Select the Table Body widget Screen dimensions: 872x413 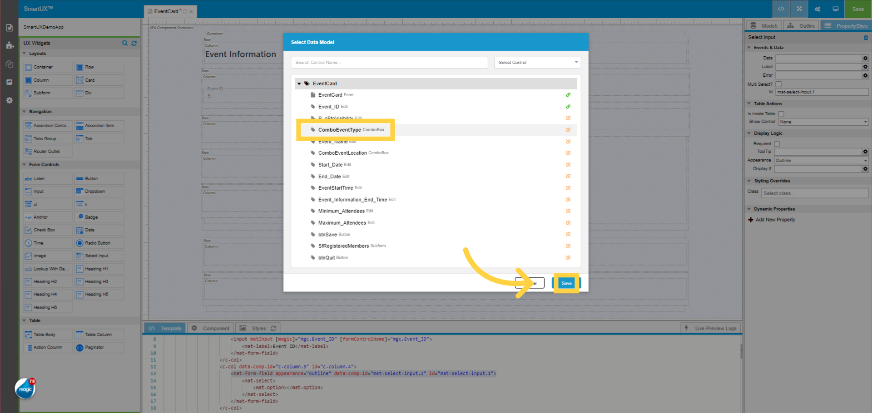47,334
